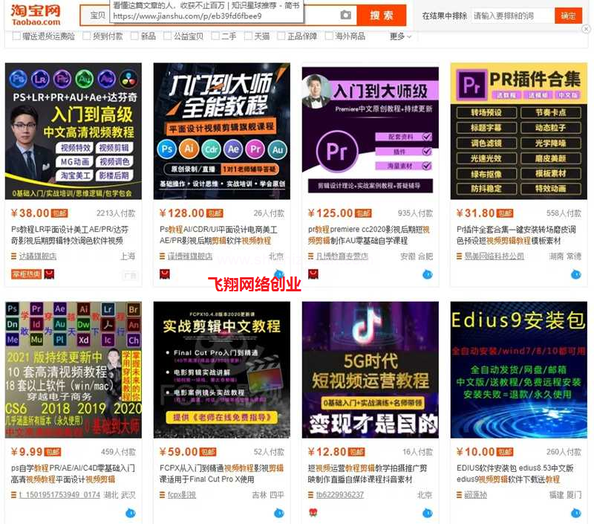Image resolution: width=594 pixels, height=524 pixels.
Task: Open the Edius9安装包 product thumbnail
Action: coord(518,369)
